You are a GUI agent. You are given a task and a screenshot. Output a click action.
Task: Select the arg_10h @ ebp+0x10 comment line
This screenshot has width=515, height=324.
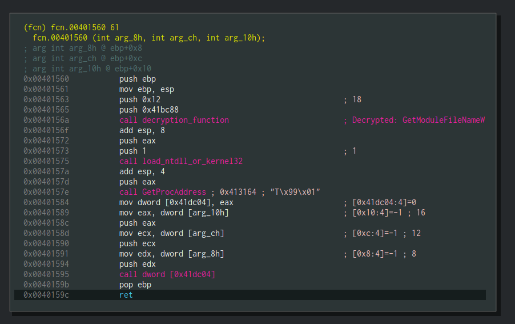point(87,69)
